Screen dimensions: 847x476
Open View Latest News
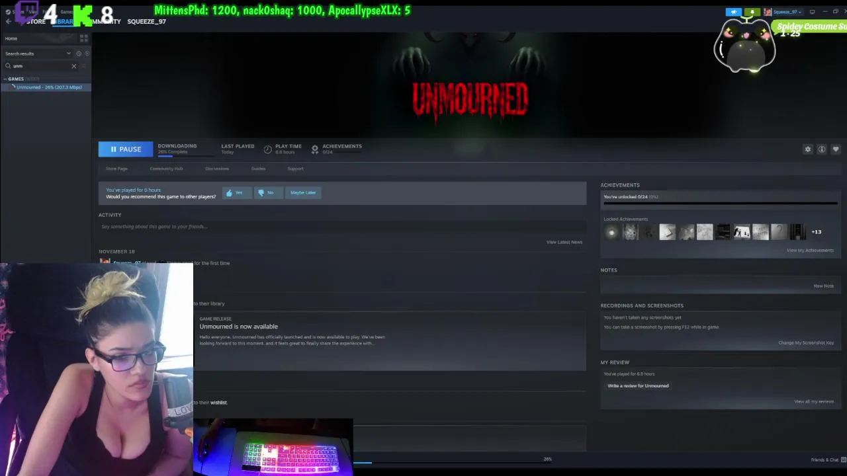pyautogui.click(x=564, y=242)
